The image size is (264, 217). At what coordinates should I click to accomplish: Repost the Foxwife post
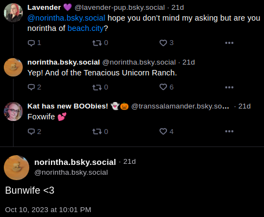click(x=97, y=131)
